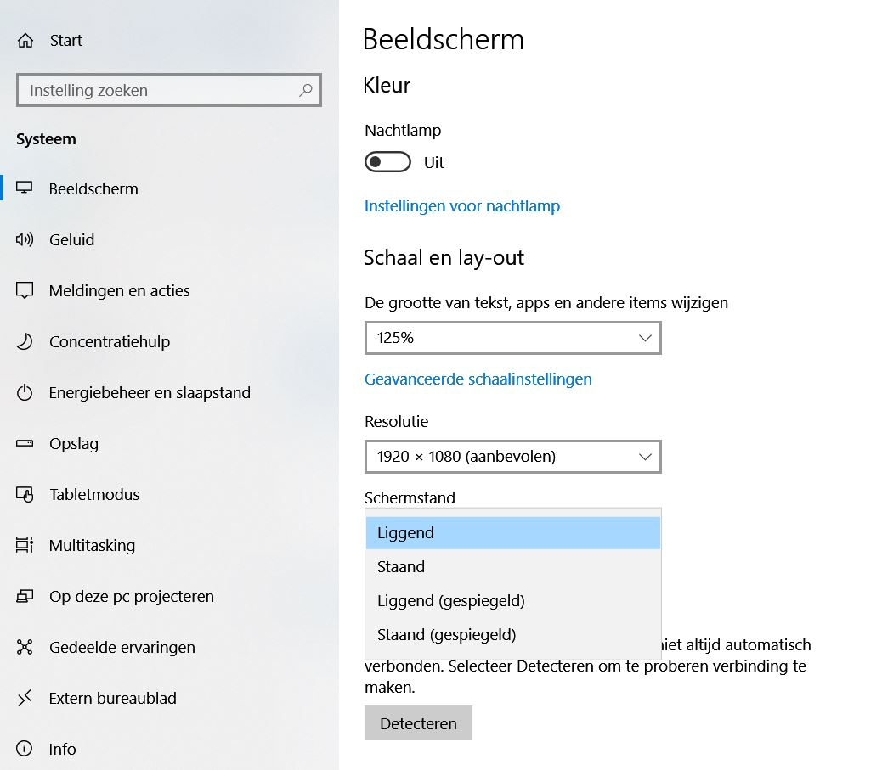Image resolution: width=882 pixels, height=770 pixels.
Task: Click the Instelling zoeken search field
Action: 157,90
